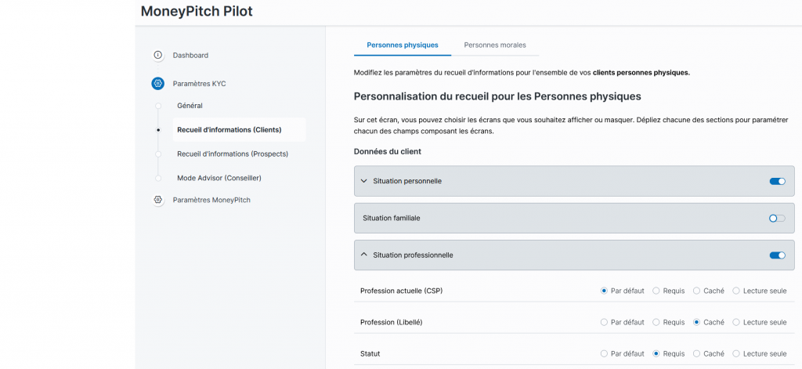
Task: Expand the Situation personnelle section chevron
Action: tap(363, 181)
